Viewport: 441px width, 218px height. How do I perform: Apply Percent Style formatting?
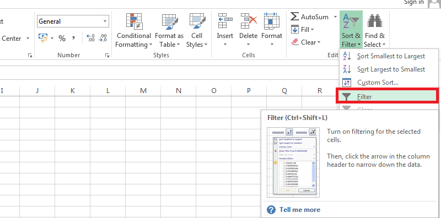(x=62, y=38)
